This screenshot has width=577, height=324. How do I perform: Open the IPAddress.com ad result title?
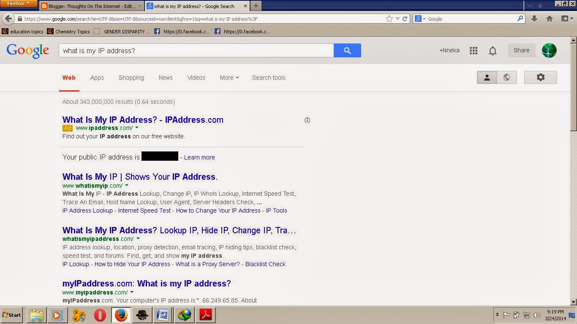pyautogui.click(x=143, y=120)
